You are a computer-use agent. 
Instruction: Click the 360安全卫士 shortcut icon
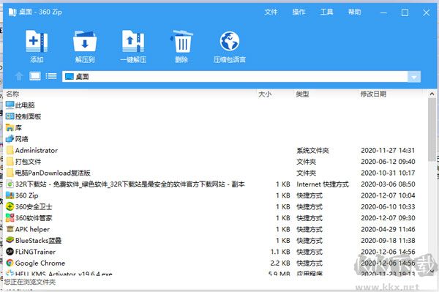[10, 206]
